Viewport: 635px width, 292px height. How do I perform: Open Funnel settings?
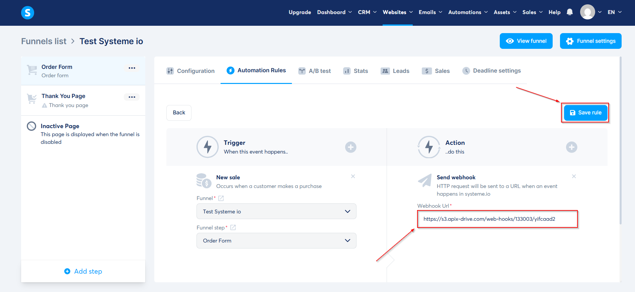(591, 41)
